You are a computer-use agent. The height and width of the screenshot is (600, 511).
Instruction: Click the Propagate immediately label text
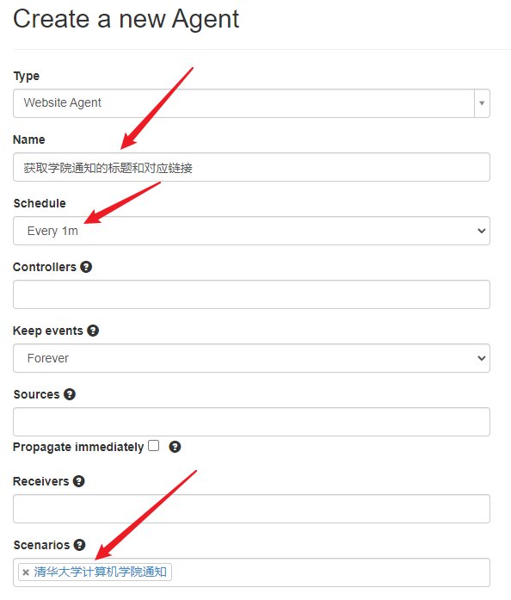tap(78, 447)
